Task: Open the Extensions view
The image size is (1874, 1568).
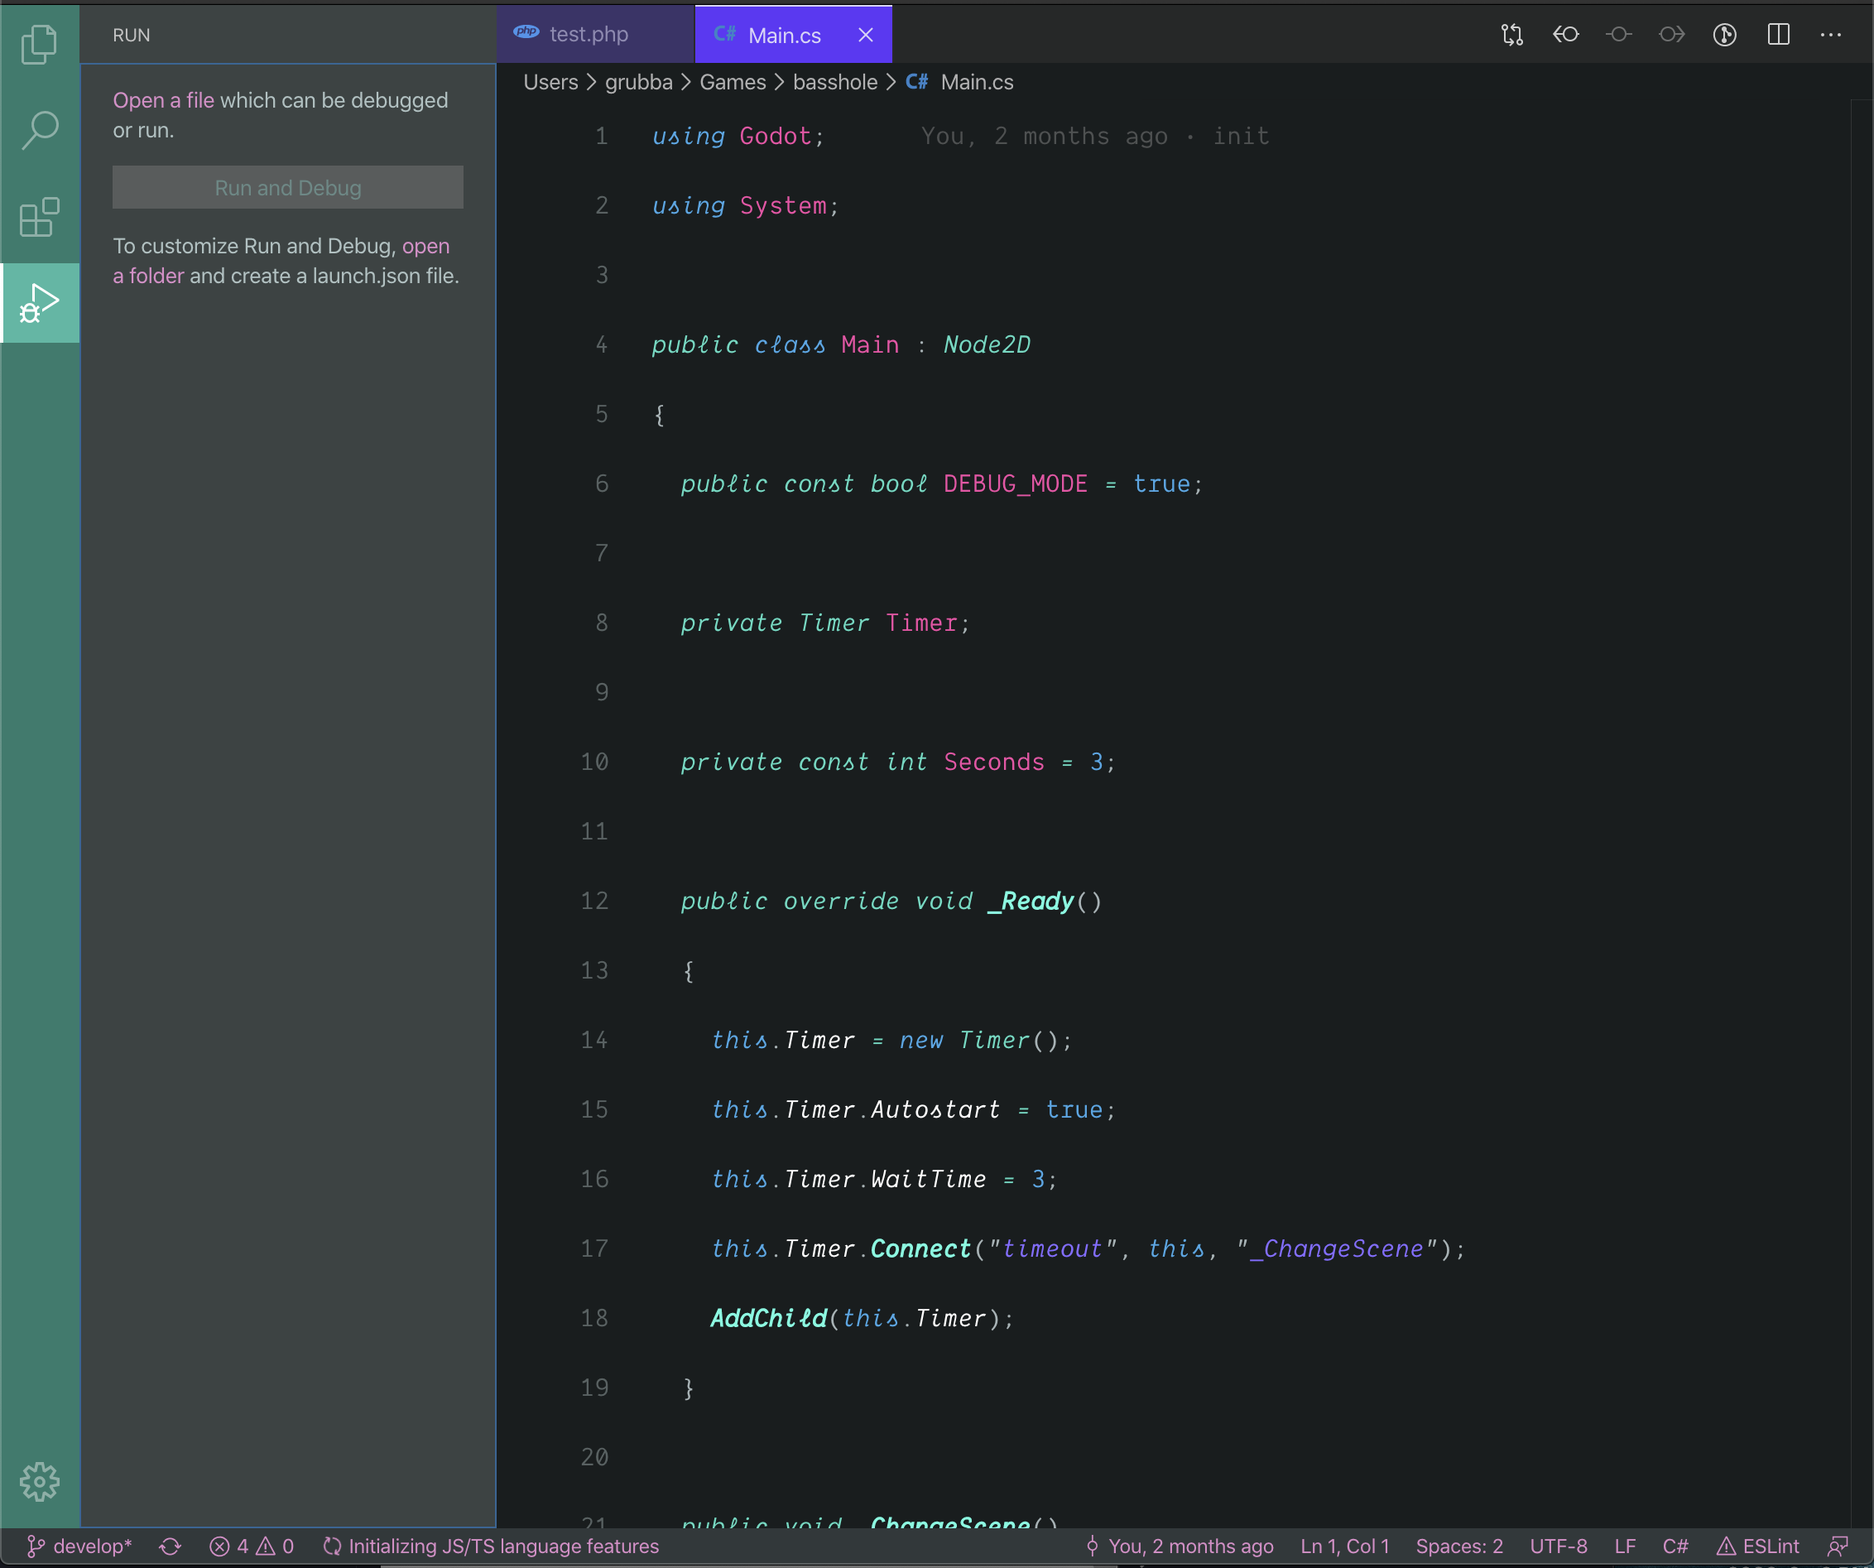Action: (39, 218)
